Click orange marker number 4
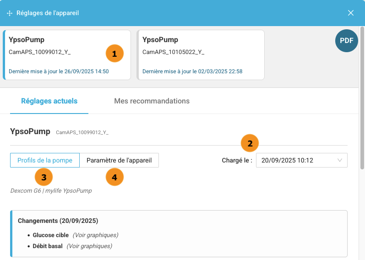 (x=114, y=177)
